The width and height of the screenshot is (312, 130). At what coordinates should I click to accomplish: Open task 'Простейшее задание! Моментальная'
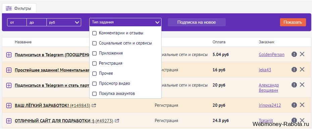pyautogui.click(x=52, y=70)
